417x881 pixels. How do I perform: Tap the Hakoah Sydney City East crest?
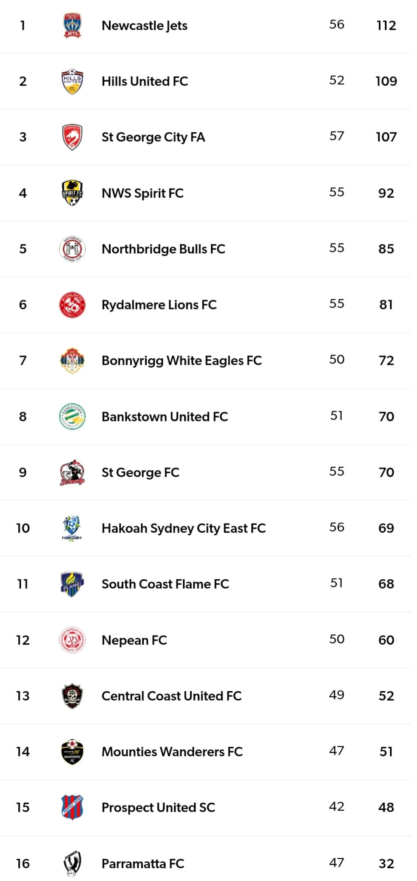click(x=72, y=528)
